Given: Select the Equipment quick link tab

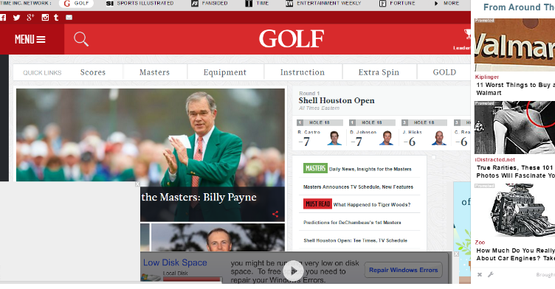Looking at the screenshot, I should pyautogui.click(x=225, y=72).
